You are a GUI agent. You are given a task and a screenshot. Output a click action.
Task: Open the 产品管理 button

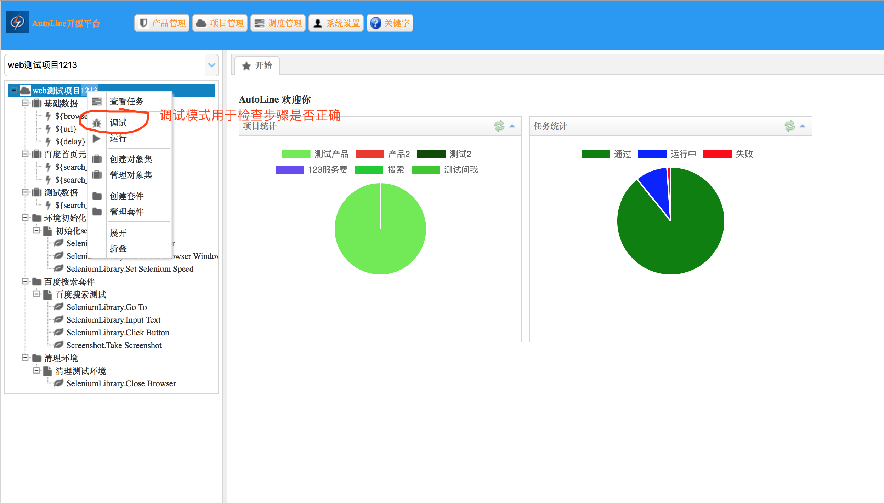click(x=162, y=23)
